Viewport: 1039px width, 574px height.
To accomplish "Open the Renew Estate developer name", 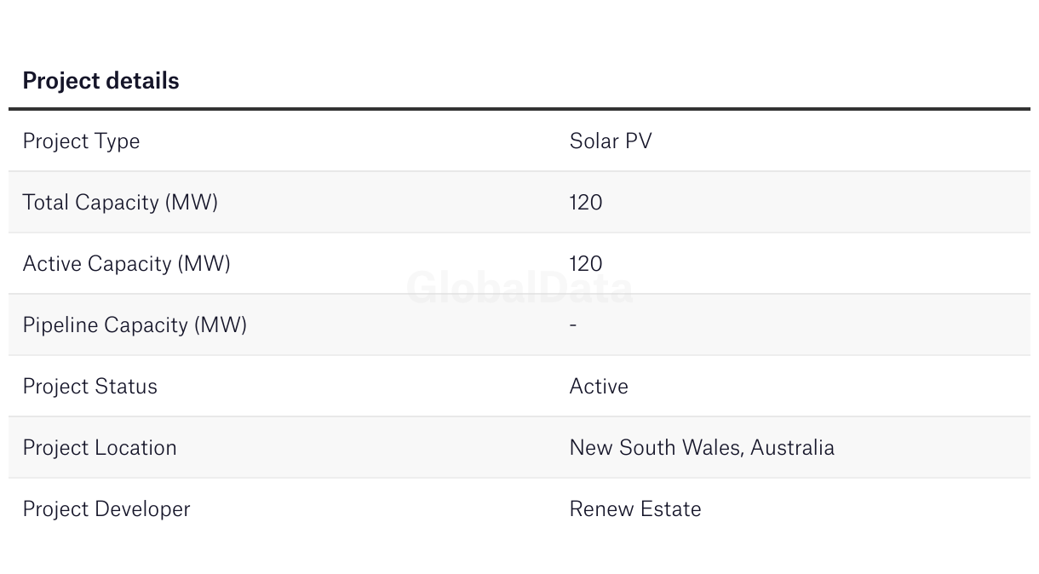I will coord(635,509).
